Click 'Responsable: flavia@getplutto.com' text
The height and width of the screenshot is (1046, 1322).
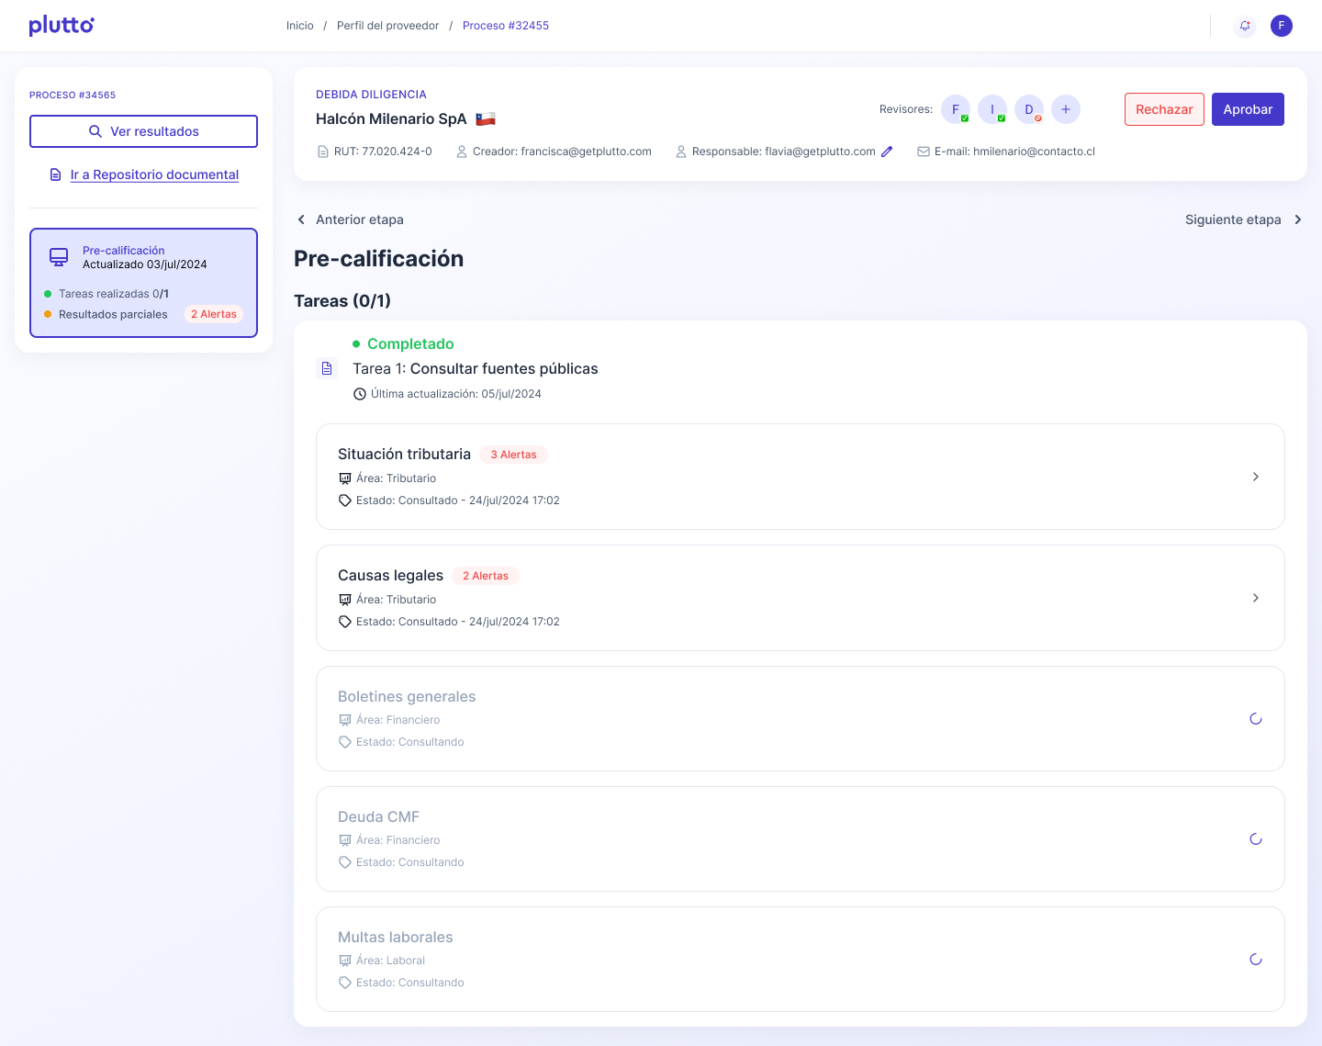(784, 152)
